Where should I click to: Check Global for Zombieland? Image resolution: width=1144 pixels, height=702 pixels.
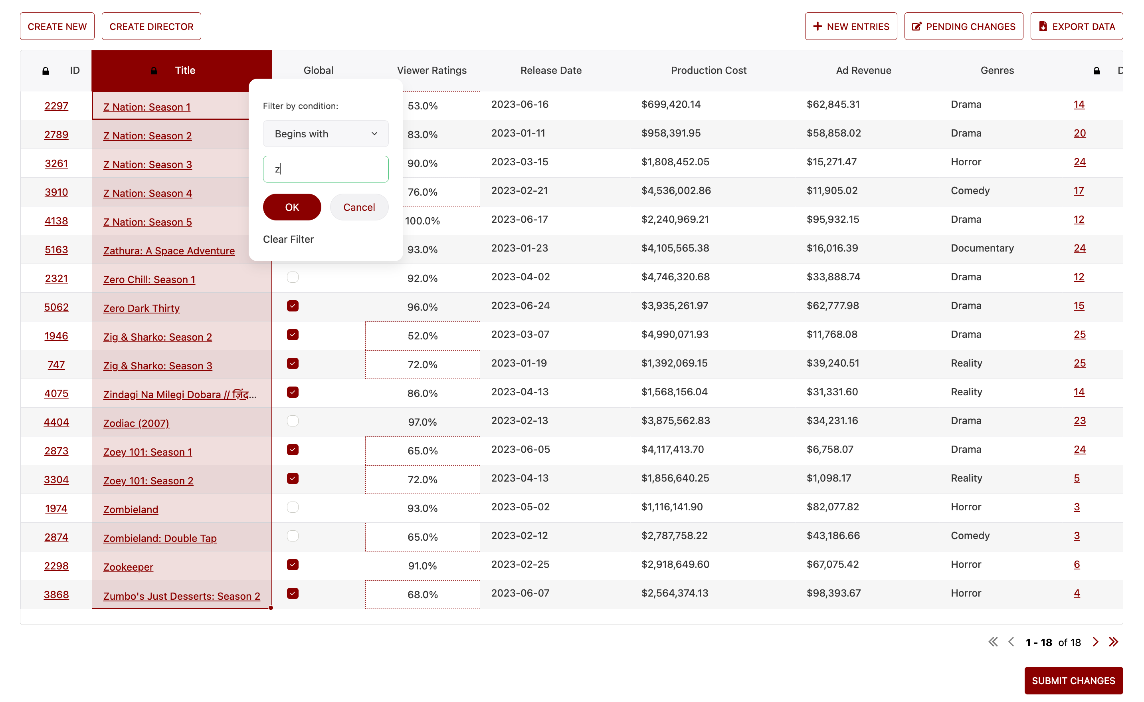[293, 507]
